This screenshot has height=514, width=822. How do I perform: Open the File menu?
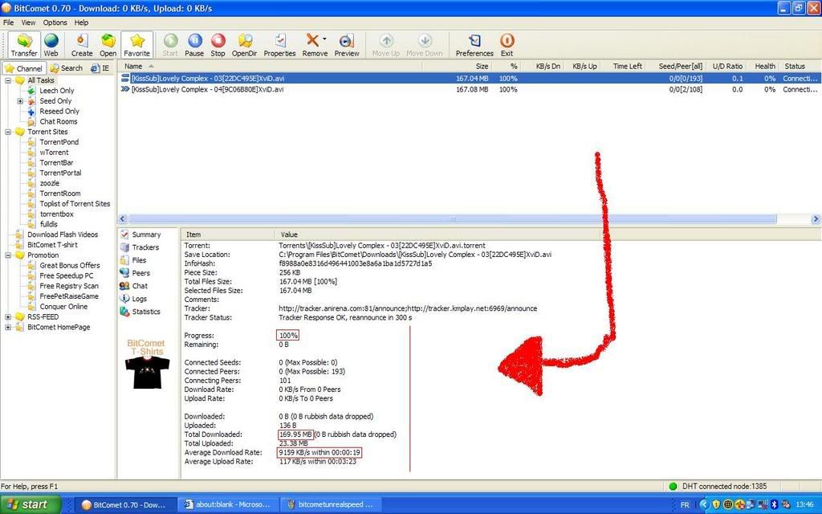coord(8,22)
